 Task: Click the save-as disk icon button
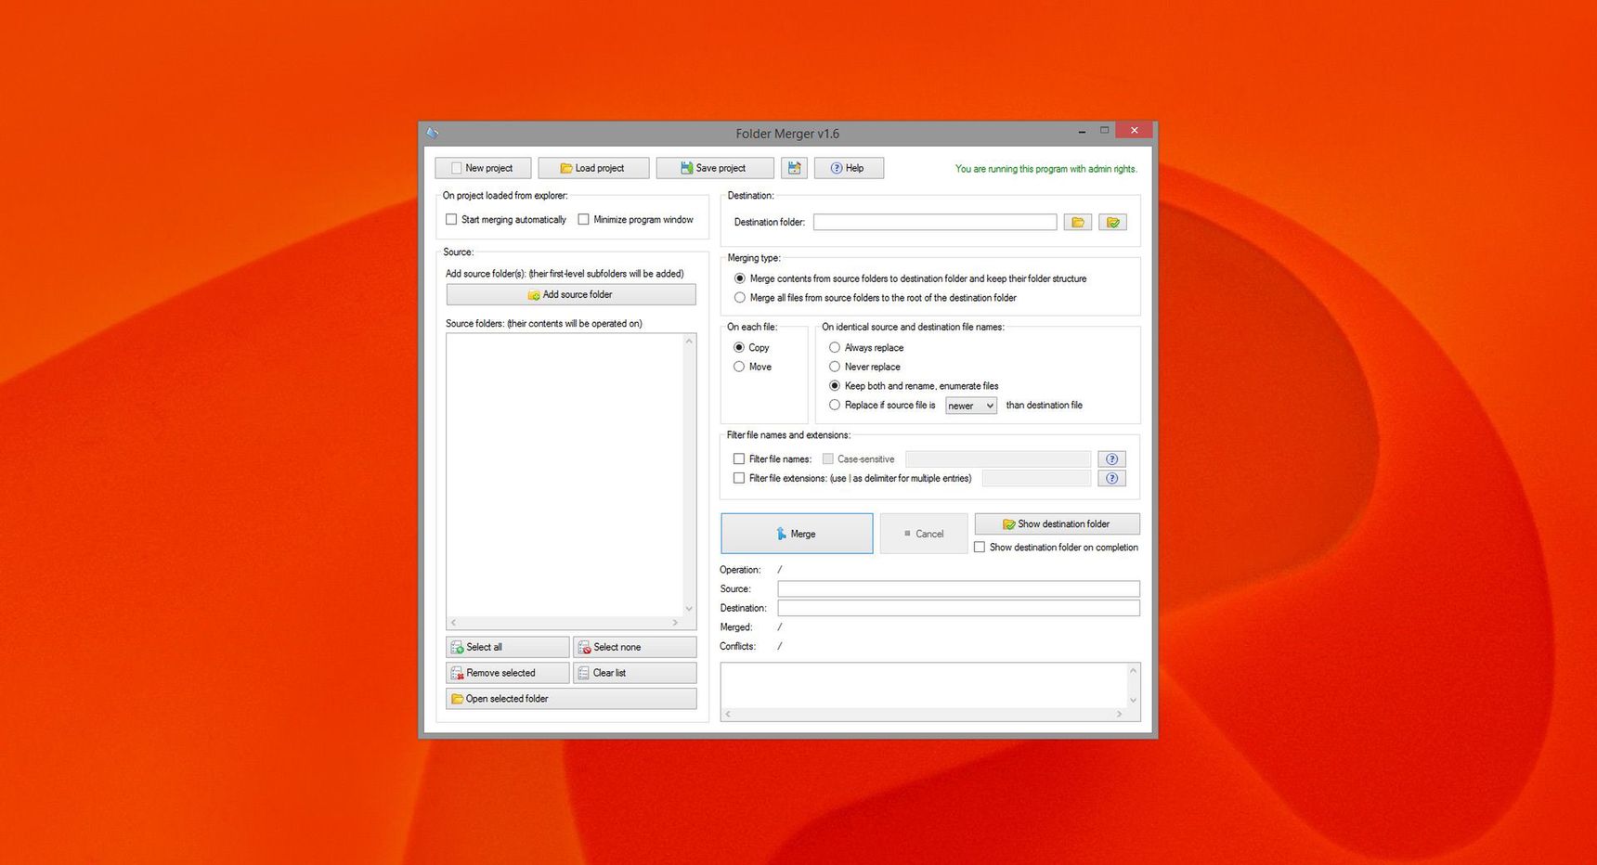coord(794,168)
